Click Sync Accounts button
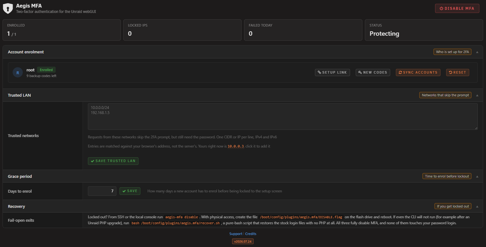The width and height of the screenshot is (486, 247). click(418, 72)
